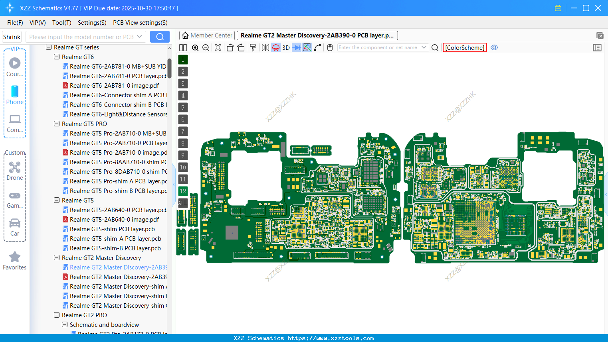Screen dimensions: 608x342
Task: Select the zoom in tool
Action: [x=195, y=47]
